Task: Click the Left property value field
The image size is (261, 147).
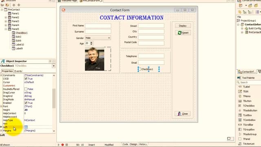Action: (x=38, y=127)
